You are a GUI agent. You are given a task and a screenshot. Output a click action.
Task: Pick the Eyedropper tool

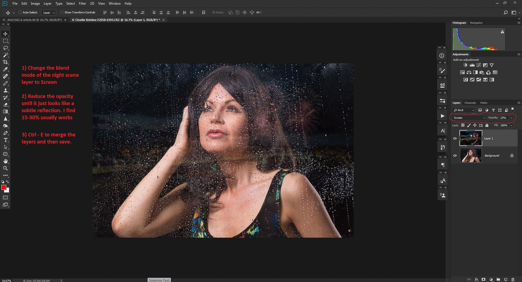click(6, 69)
